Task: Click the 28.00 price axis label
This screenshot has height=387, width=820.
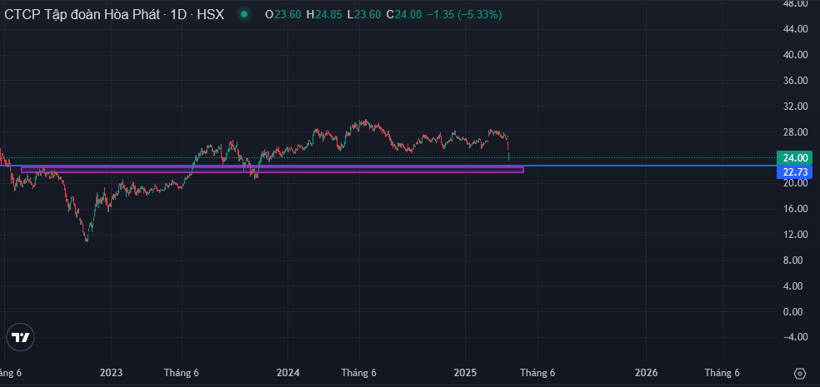Action: point(796,132)
